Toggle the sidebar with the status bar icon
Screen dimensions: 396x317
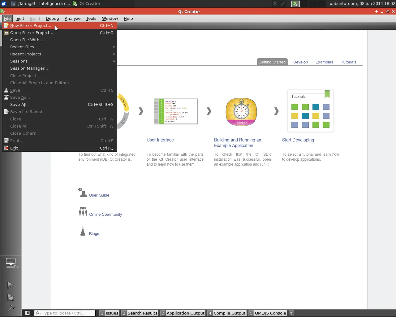tap(27, 313)
